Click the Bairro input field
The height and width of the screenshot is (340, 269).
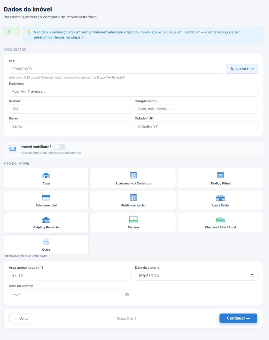pos(70,126)
